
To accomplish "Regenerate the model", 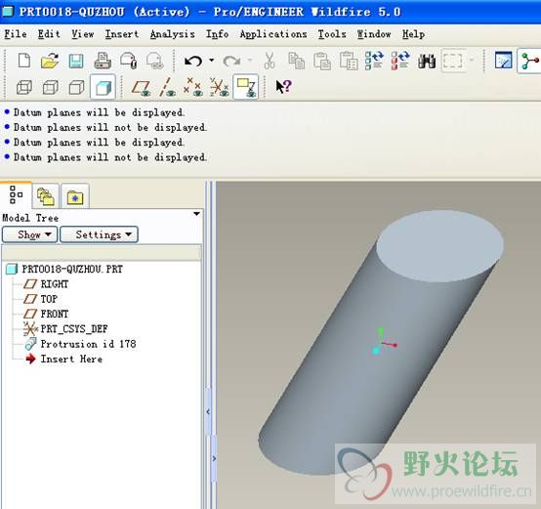I will (x=374, y=61).
